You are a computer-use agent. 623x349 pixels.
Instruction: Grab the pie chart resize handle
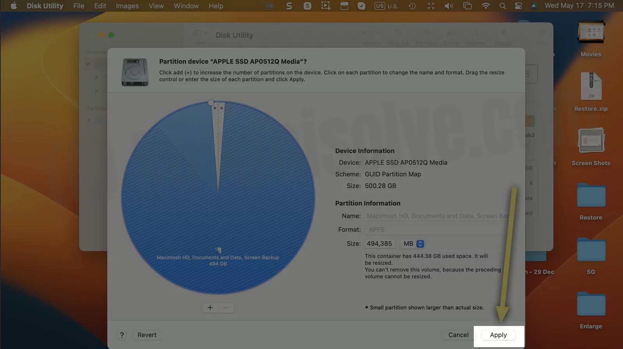click(211, 102)
